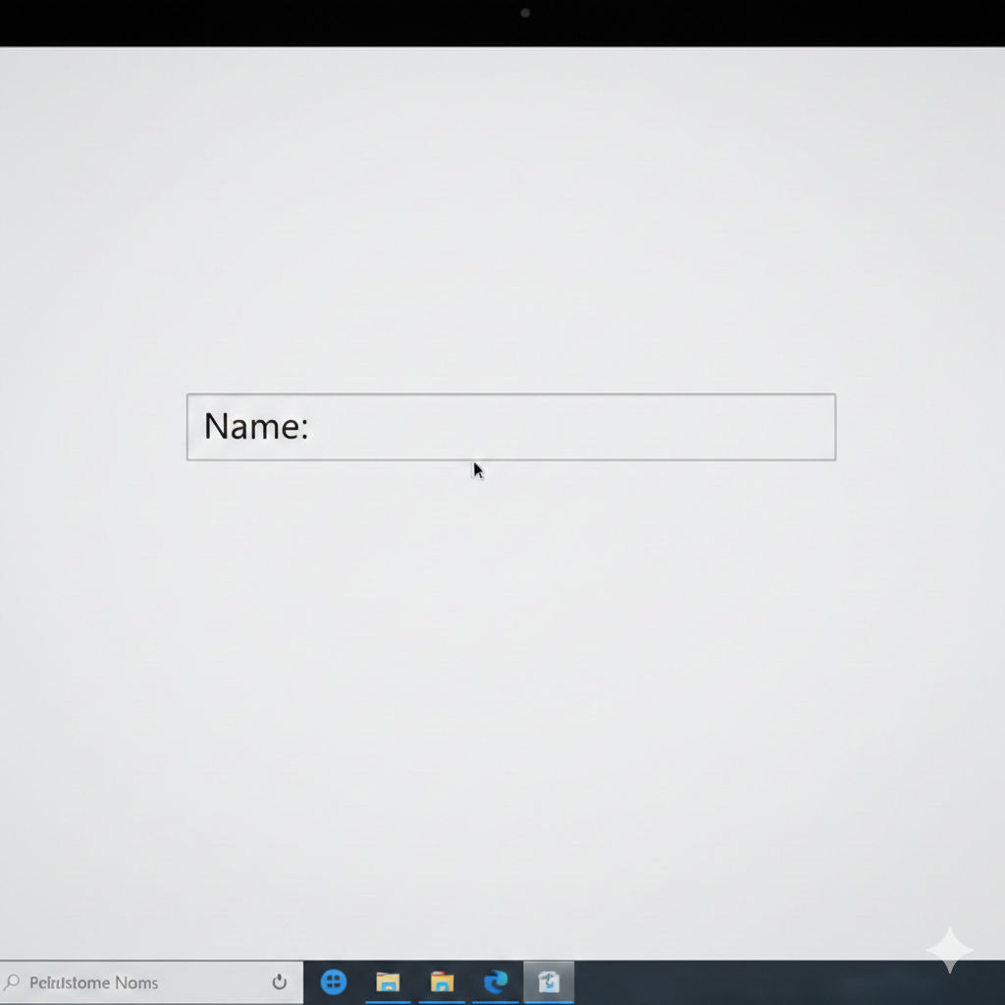Click the "Name:" label text
Image resolution: width=1005 pixels, height=1005 pixels.
tap(256, 427)
